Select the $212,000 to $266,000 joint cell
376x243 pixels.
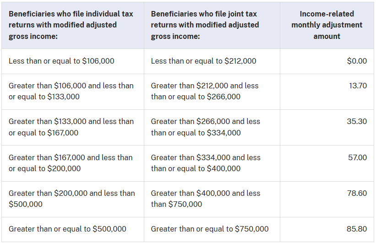tap(205, 91)
